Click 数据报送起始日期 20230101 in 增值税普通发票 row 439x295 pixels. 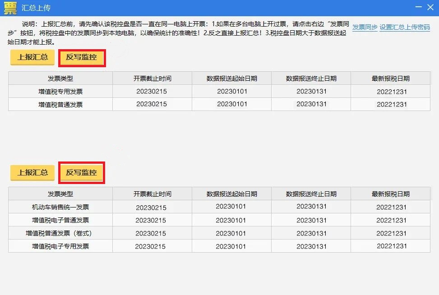(232, 104)
